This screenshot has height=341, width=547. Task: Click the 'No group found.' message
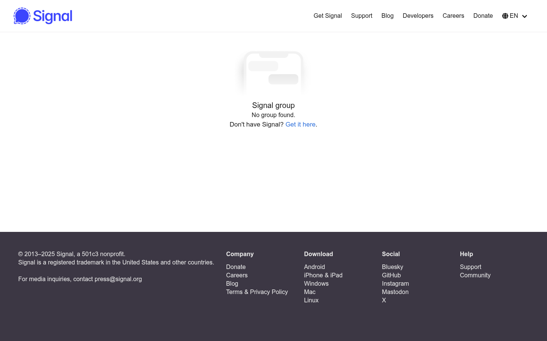pos(273,115)
